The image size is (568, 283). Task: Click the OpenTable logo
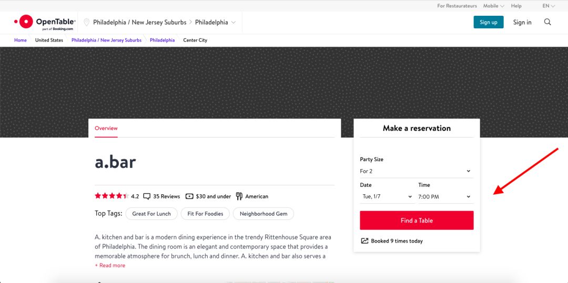(x=45, y=23)
